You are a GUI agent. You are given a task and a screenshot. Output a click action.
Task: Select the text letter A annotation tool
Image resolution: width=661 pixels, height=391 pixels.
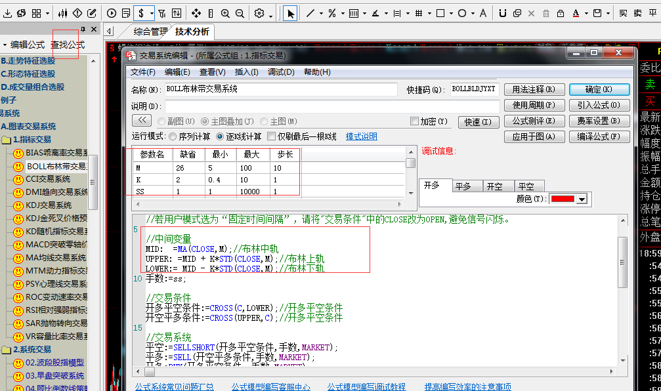coord(483,14)
